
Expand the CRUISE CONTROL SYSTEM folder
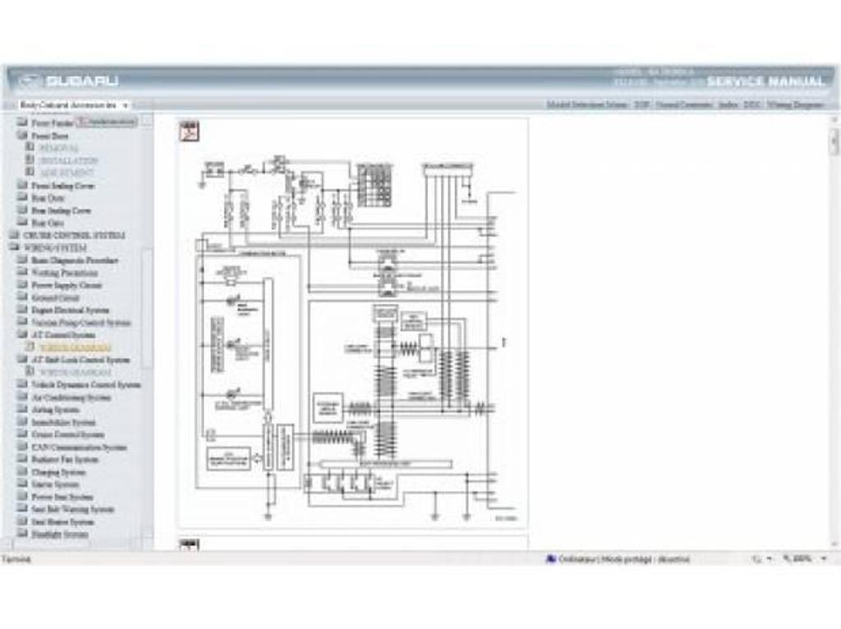click(x=14, y=235)
